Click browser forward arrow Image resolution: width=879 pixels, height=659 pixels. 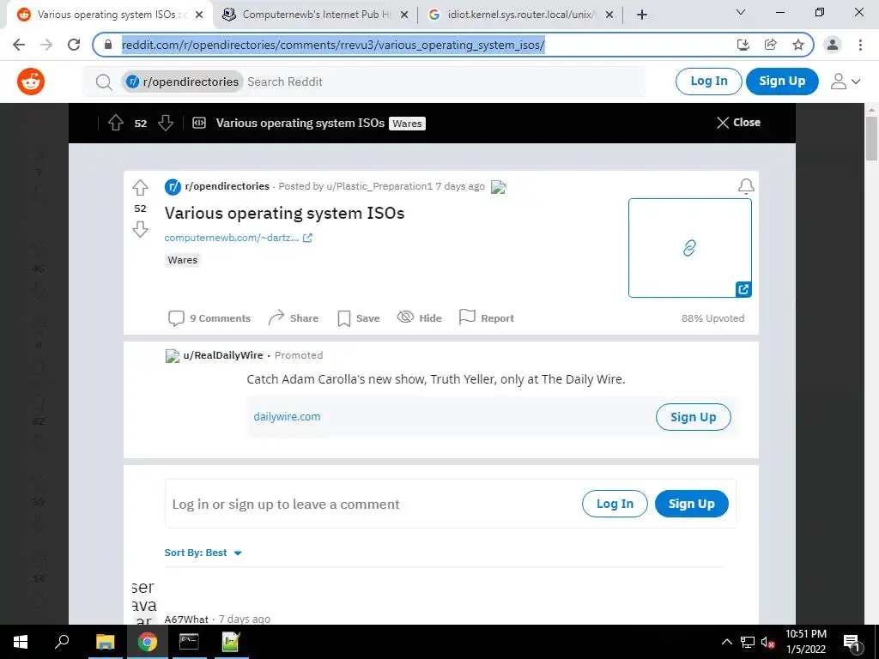click(x=46, y=45)
